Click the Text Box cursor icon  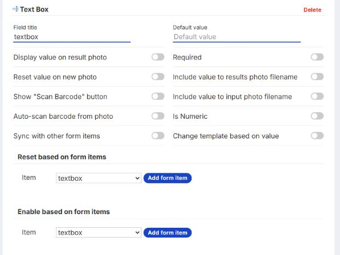click(x=15, y=9)
